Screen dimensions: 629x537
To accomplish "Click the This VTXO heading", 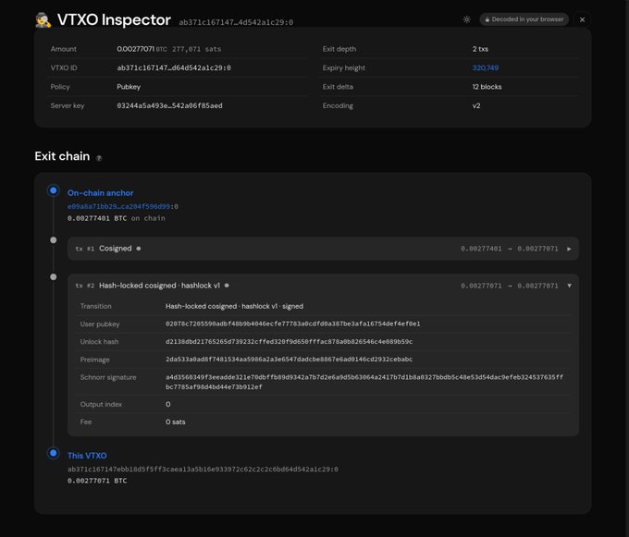I will [87, 456].
